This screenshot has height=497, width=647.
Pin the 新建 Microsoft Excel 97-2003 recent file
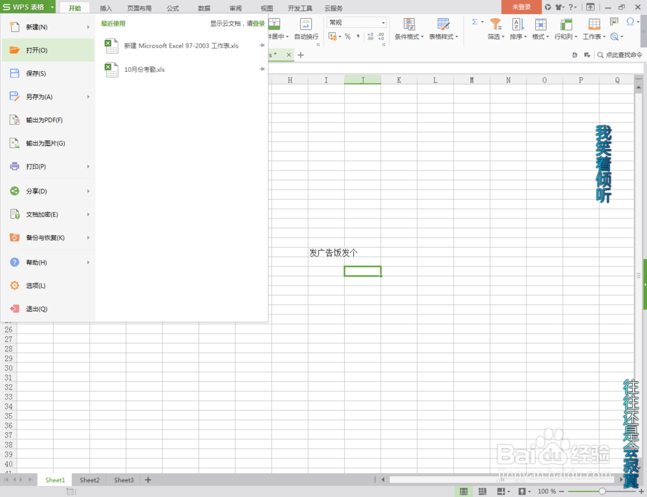(x=261, y=45)
